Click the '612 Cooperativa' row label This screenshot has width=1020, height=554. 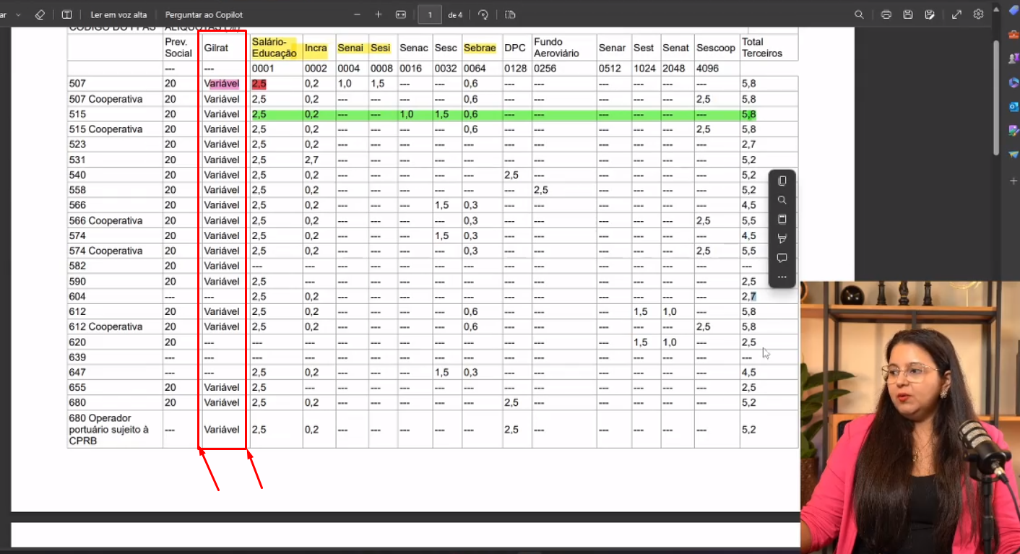[x=105, y=326]
